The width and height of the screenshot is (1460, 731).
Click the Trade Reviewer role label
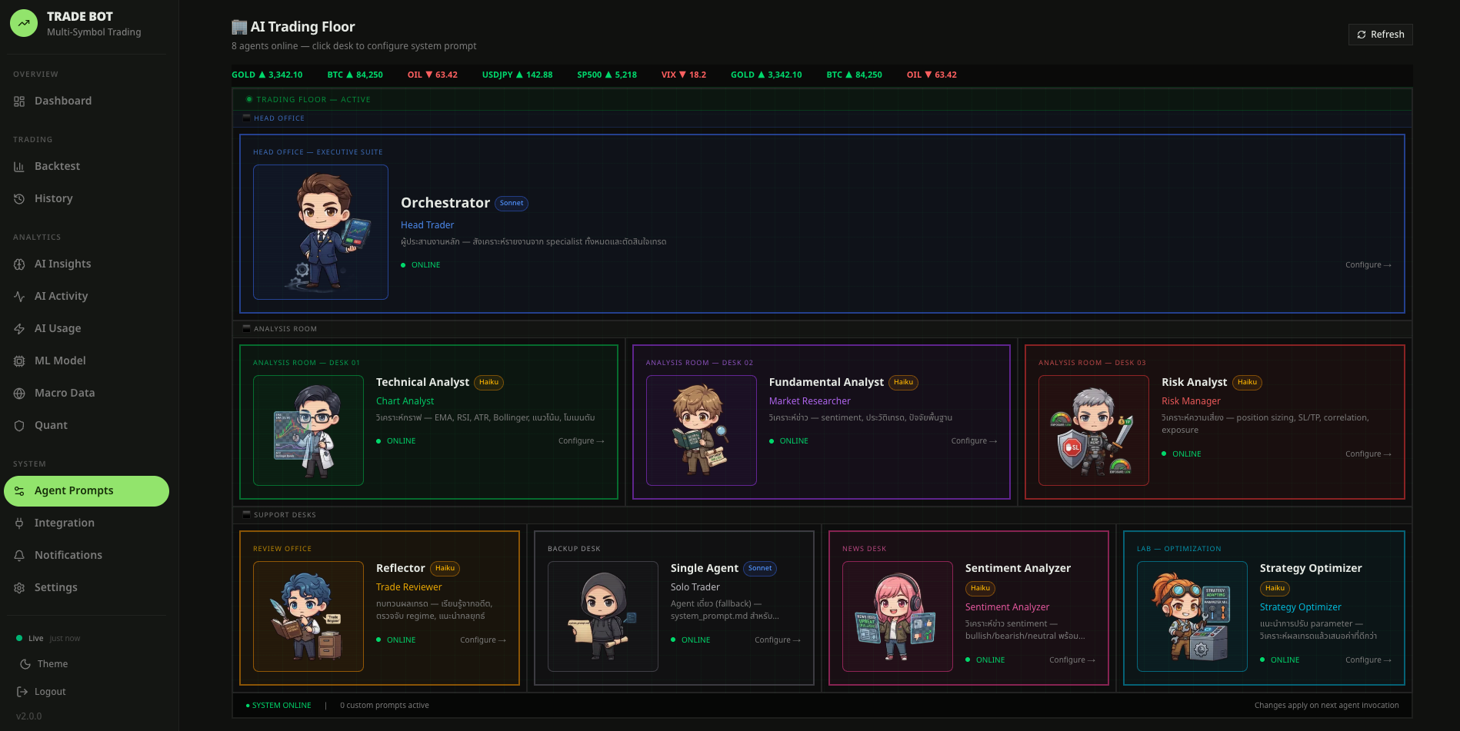[x=409, y=587]
